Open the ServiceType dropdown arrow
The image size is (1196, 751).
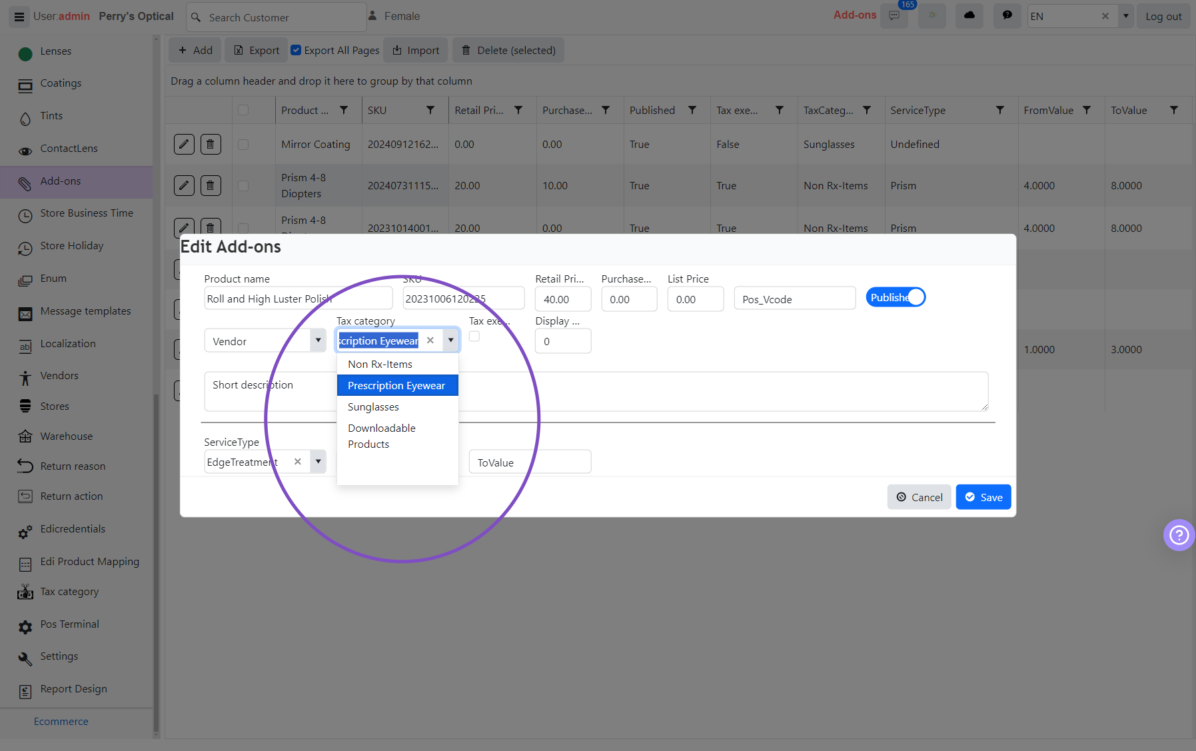[318, 462]
